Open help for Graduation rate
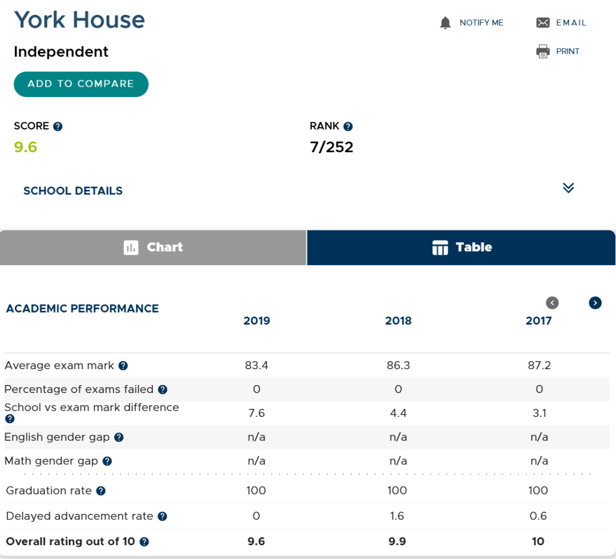616x559 pixels. pyautogui.click(x=101, y=491)
